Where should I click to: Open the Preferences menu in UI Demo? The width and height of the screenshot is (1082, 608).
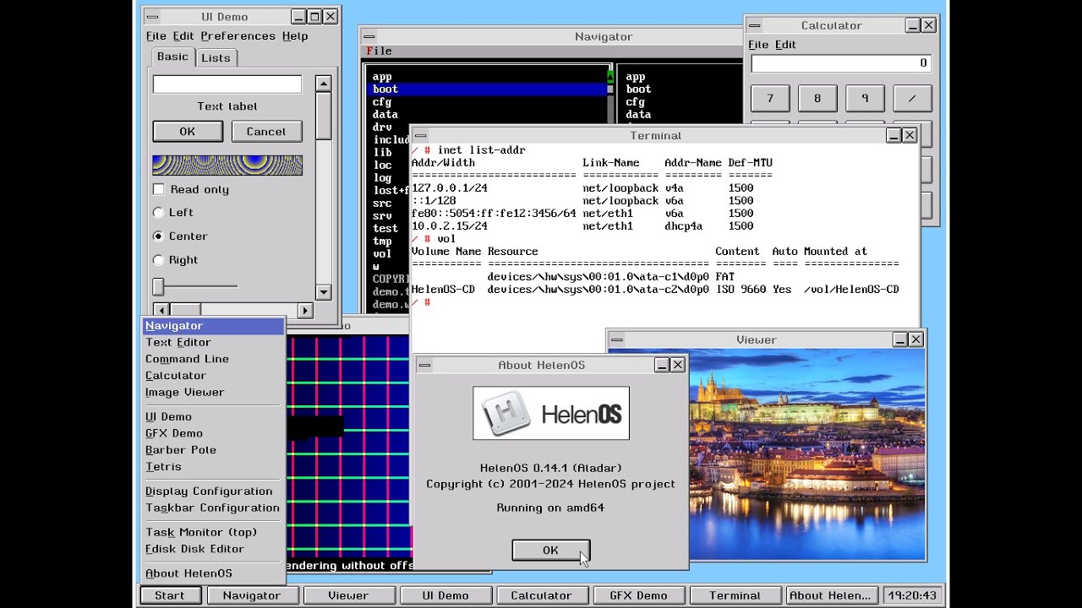point(238,36)
